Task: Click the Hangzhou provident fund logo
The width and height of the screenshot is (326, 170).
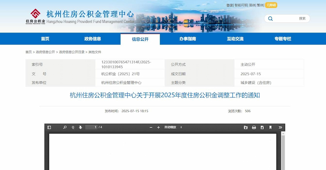Action: click(x=35, y=16)
